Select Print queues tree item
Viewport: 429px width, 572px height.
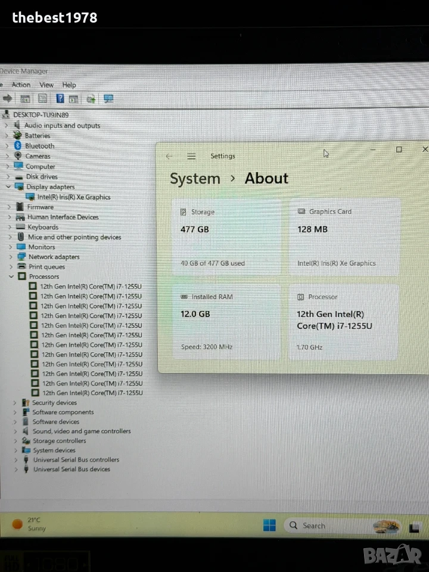coord(46,267)
